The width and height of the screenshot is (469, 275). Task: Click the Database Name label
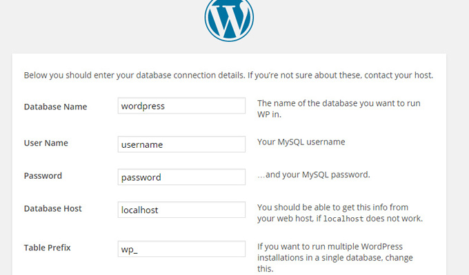click(55, 107)
